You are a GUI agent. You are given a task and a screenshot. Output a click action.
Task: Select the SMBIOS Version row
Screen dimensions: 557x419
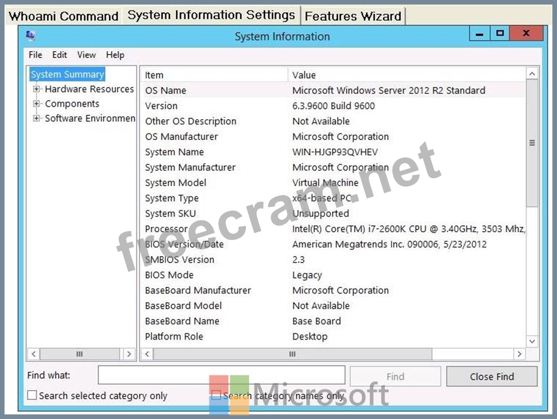click(333, 260)
